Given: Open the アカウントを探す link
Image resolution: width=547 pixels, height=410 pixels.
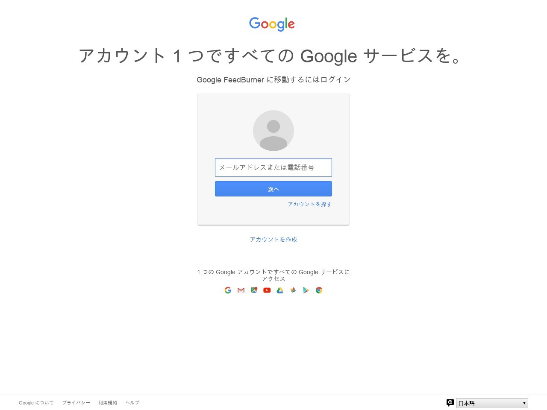Looking at the screenshot, I should 310,204.
